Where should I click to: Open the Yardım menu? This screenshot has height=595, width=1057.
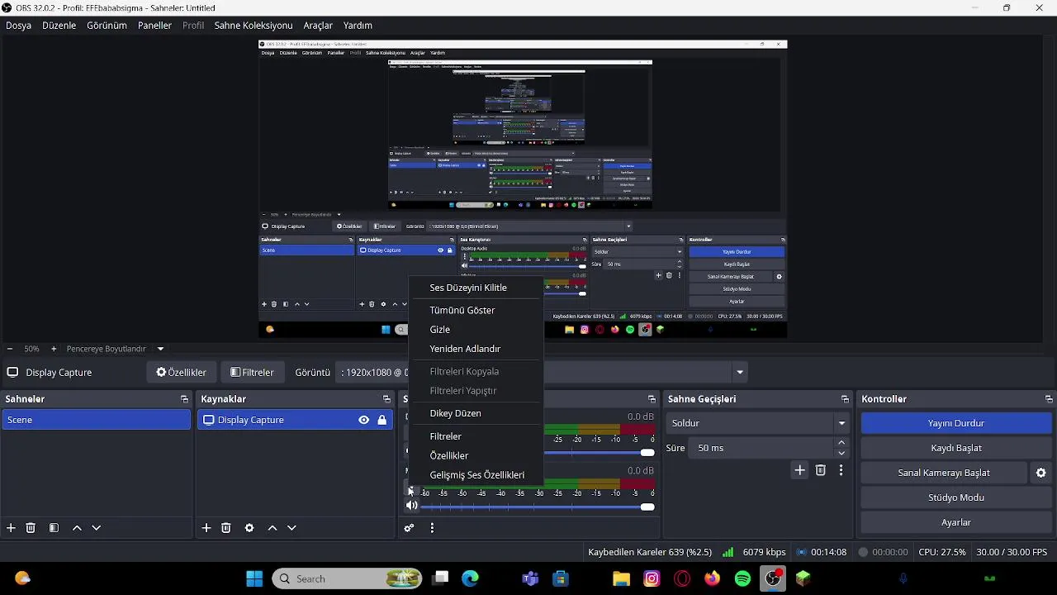(358, 26)
